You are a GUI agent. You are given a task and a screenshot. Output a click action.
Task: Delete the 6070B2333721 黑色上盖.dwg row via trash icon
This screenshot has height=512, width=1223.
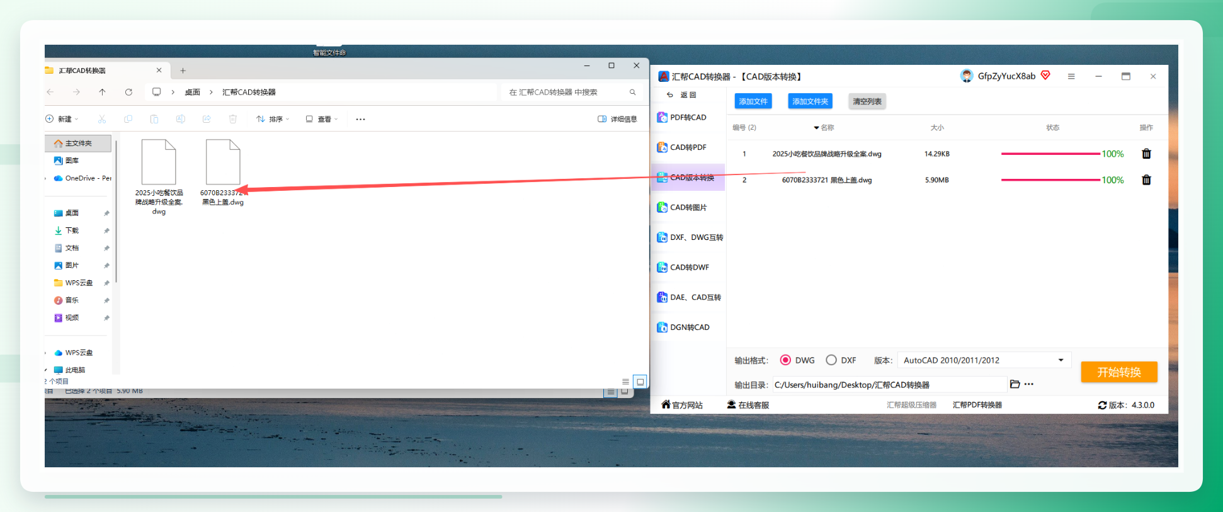click(x=1146, y=180)
